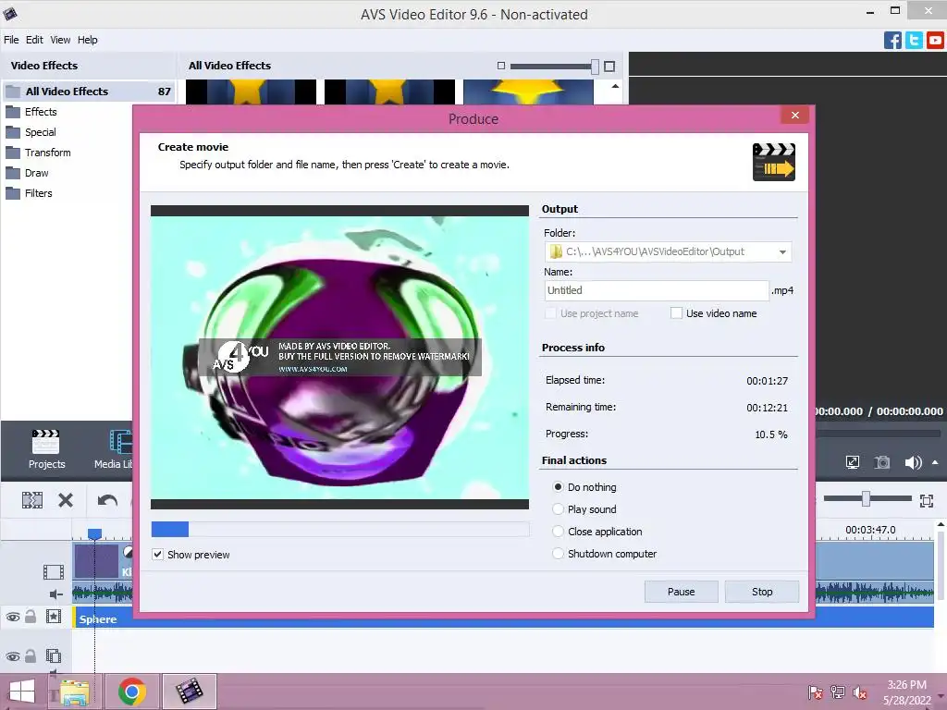Toggle visibility eye of the Sphere effects track
This screenshot has width=947, height=710.
pyautogui.click(x=13, y=617)
